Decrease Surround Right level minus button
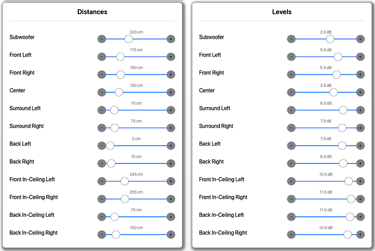 pos(291,128)
